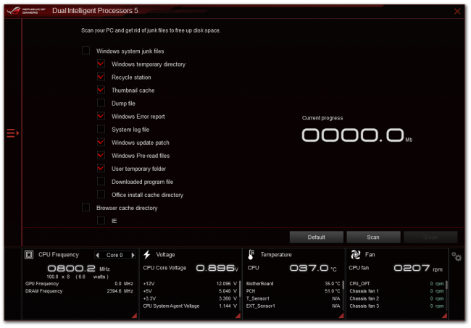The image size is (471, 328).
Task: Click the PCH temperature row
Action: [293, 291]
